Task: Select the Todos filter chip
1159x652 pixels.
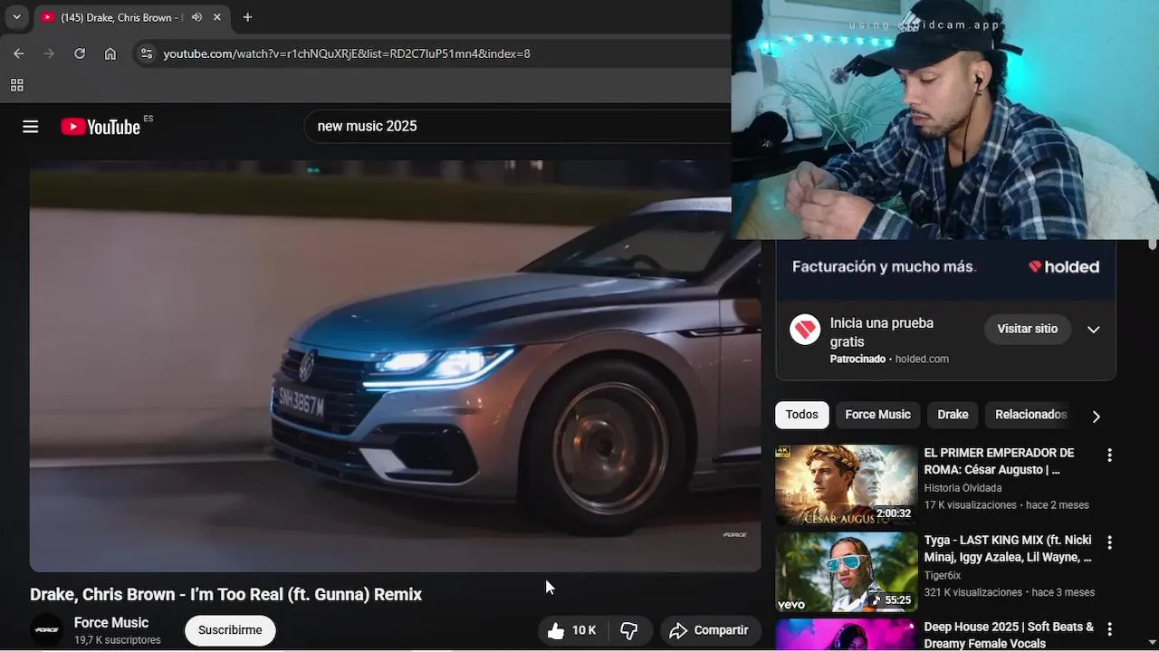Action: point(801,415)
